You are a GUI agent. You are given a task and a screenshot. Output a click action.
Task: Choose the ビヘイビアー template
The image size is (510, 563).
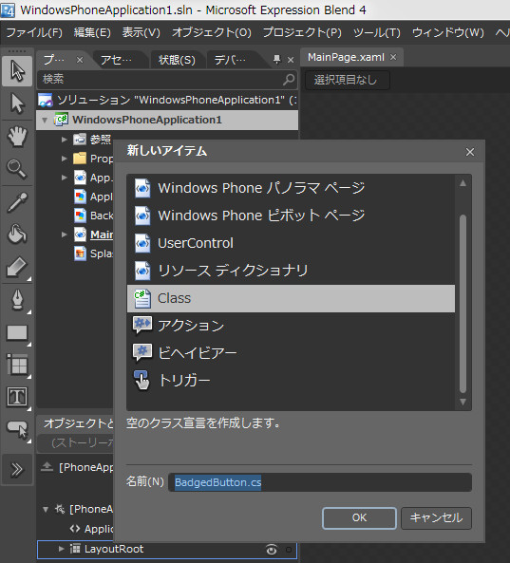(x=291, y=353)
